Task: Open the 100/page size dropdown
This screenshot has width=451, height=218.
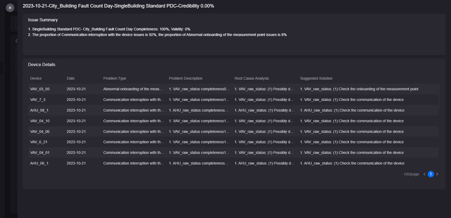Action: coord(411,174)
